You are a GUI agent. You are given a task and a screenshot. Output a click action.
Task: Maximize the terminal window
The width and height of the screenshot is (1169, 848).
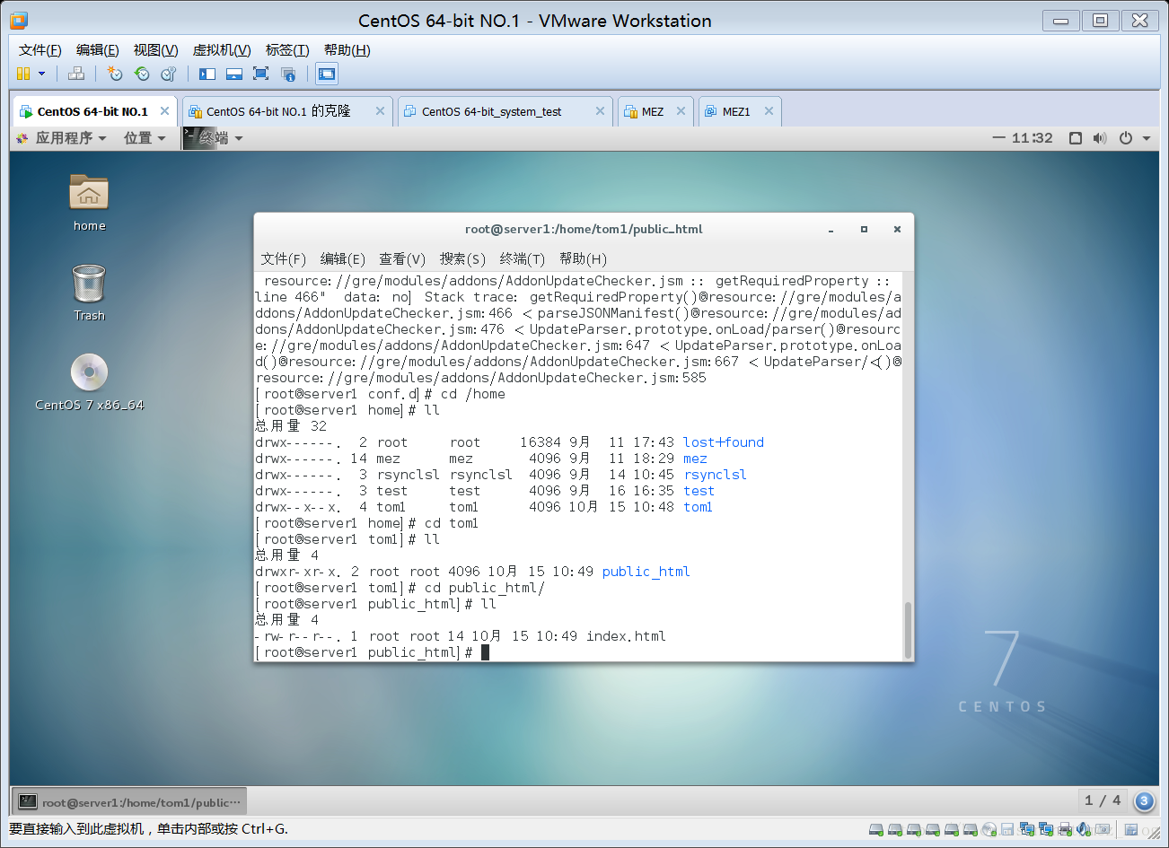(x=864, y=230)
